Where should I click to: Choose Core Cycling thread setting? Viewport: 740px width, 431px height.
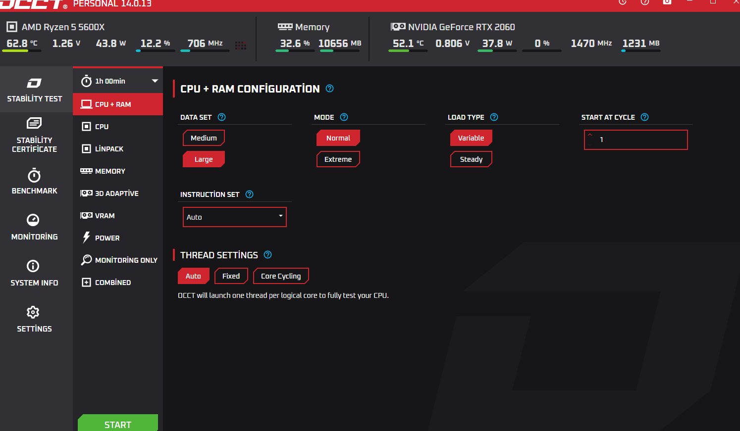[281, 276]
